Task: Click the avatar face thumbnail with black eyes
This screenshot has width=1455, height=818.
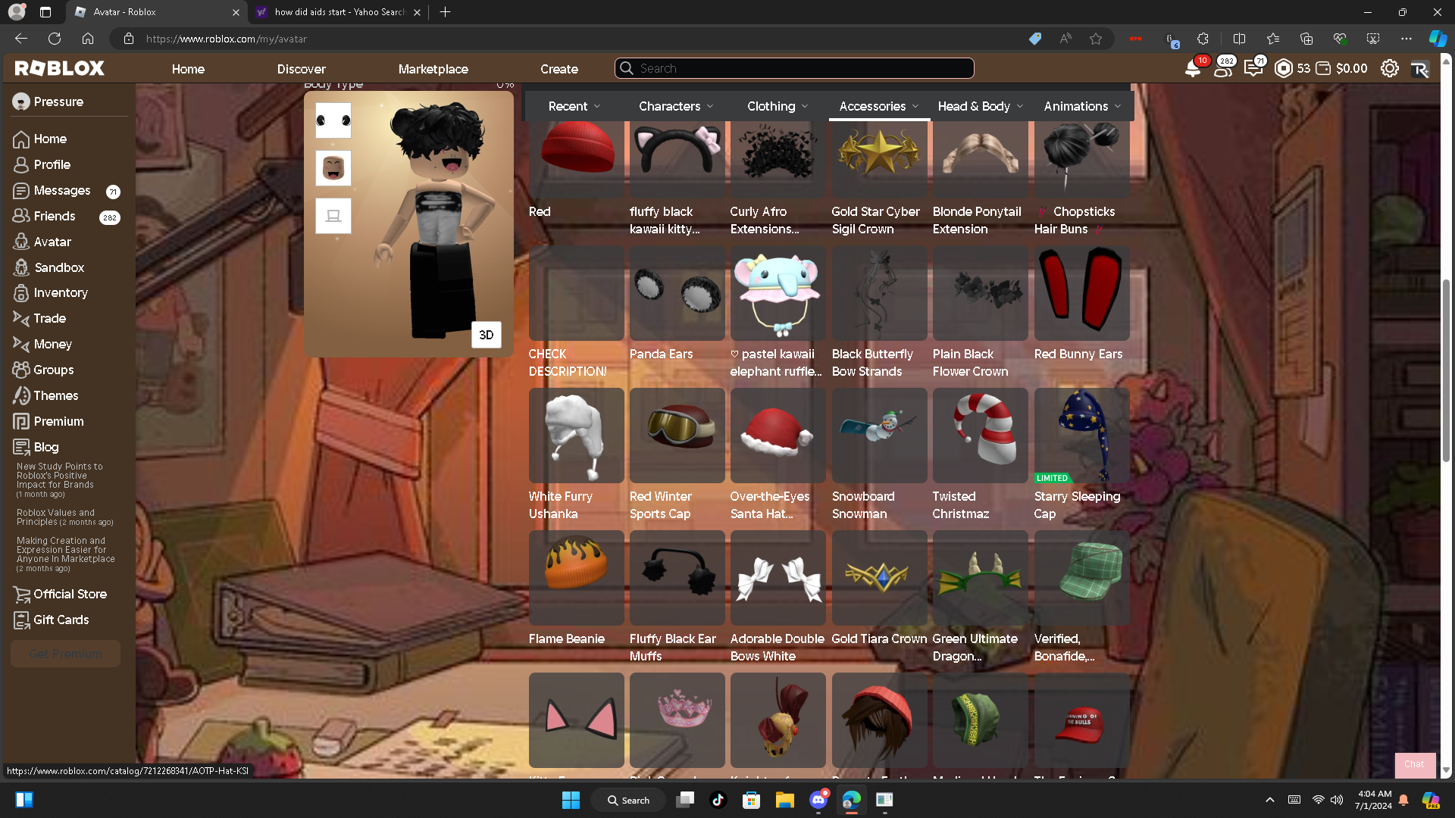Action: [x=333, y=120]
